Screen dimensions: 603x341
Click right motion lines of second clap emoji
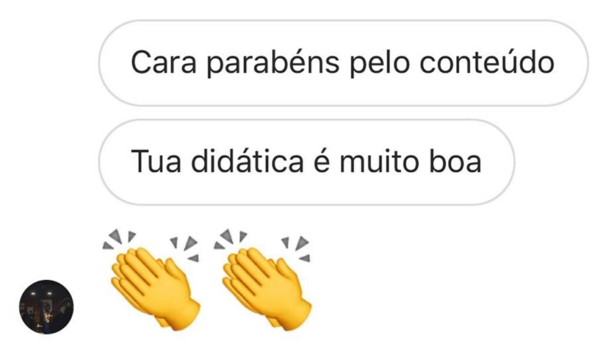[296, 248]
